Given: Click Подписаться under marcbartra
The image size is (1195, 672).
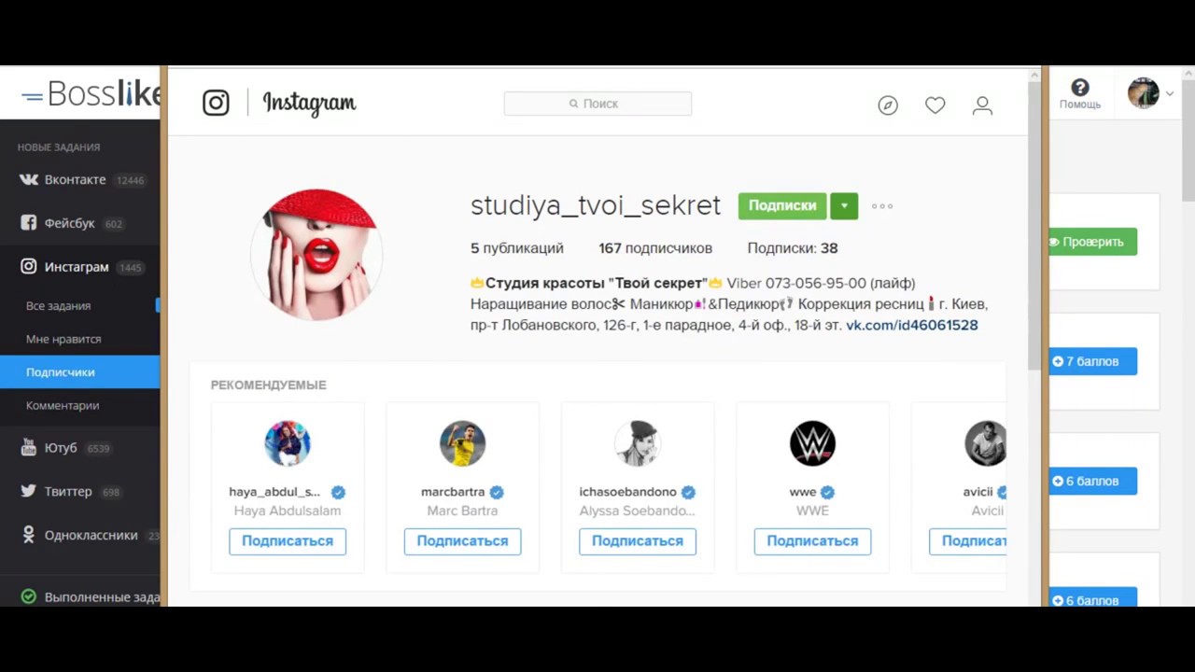Looking at the screenshot, I should tap(462, 541).
